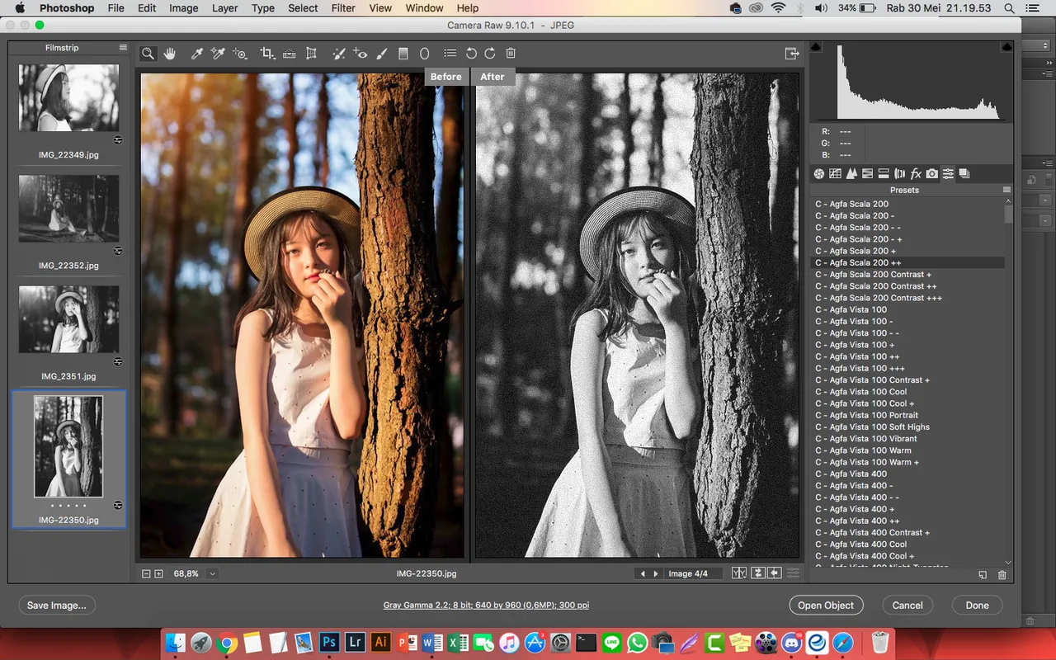Open the Lens Corrections panel tab
1056x660 pixels.
899,174
